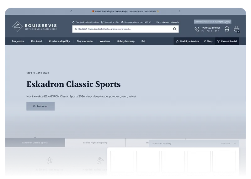Open the Krmiva a doplňky menu
The width and height of the screenshot is (251, 179).
click(x=59, y=41)
